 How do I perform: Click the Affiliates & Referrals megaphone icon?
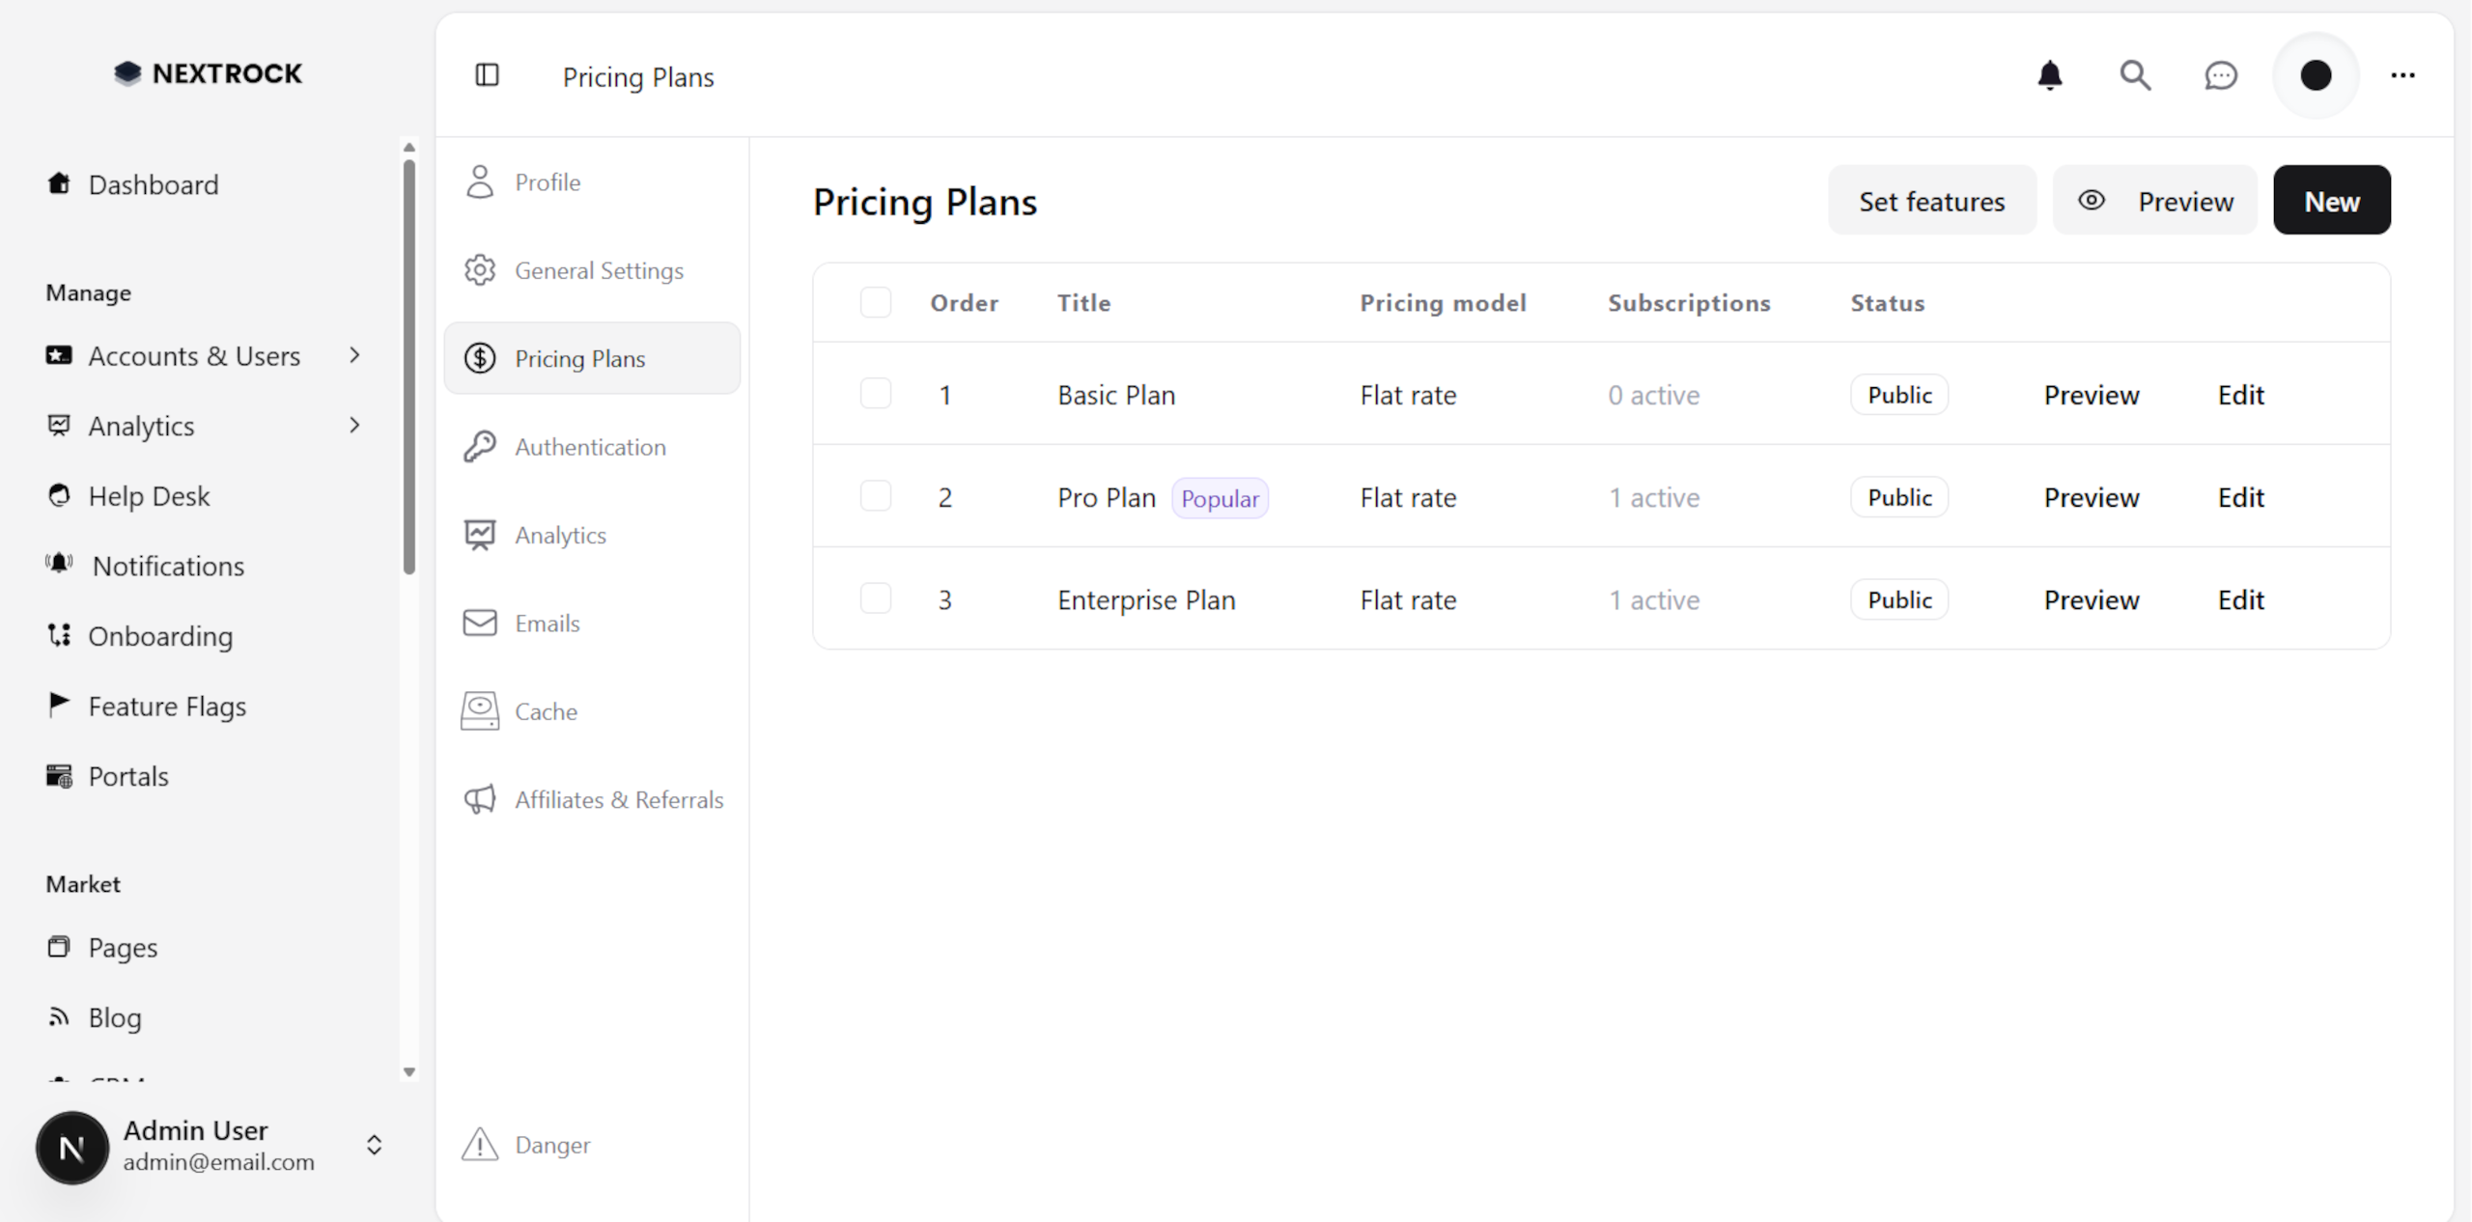click(480, 799)
